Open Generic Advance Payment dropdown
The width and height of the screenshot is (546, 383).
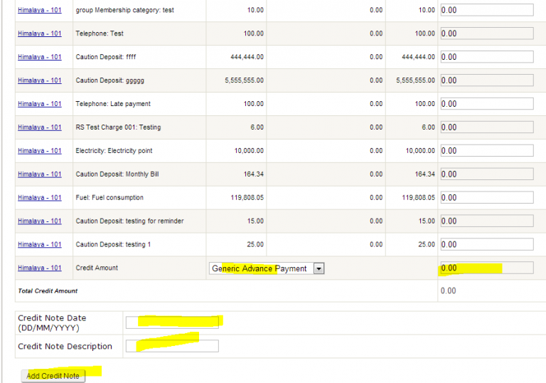[x=267, y=268]
